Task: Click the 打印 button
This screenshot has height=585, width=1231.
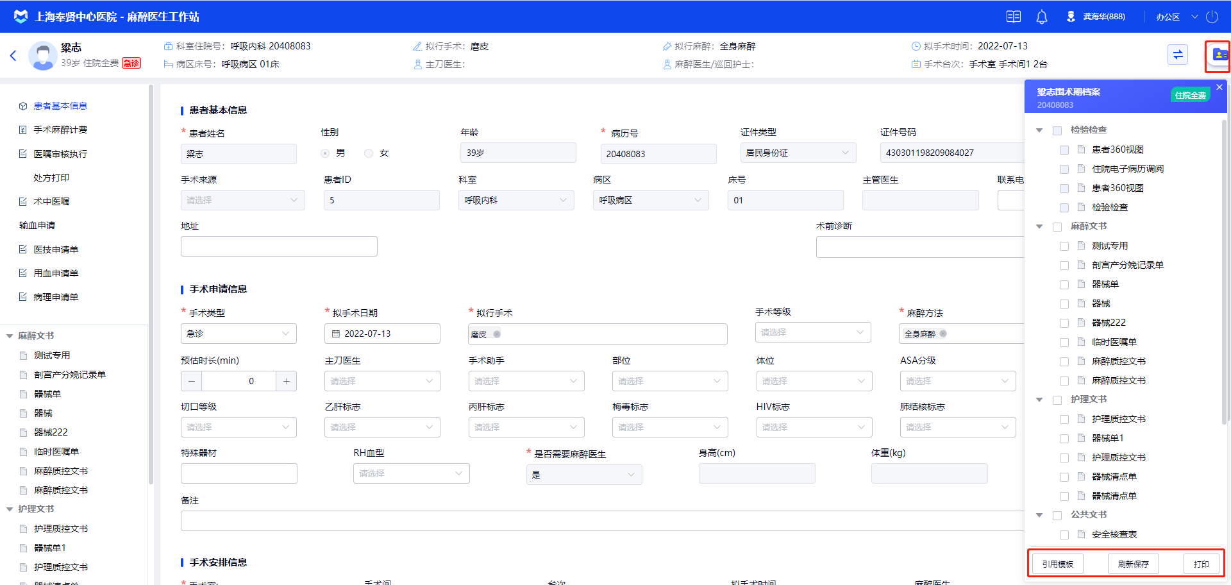Action: 1201,564
